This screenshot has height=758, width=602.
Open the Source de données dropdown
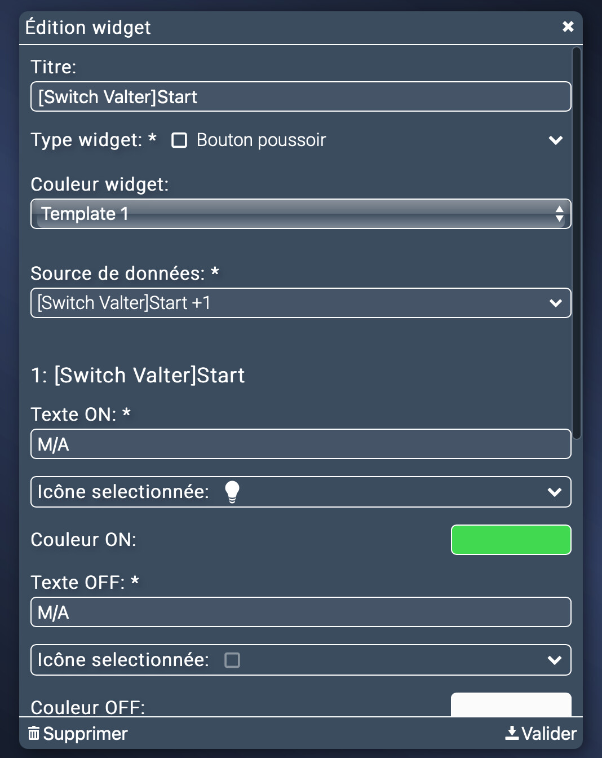point(300,303)
